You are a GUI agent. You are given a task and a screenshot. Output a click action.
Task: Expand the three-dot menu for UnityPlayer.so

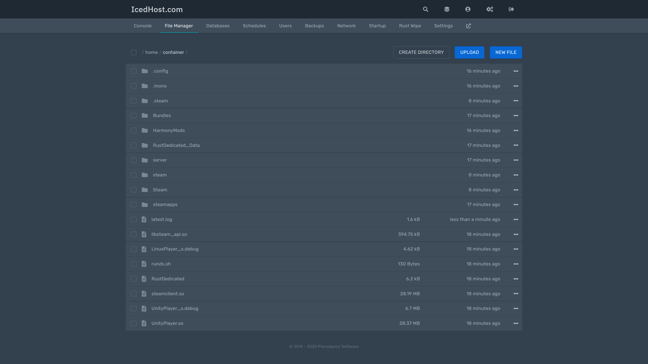pyautogui.click(x=515, y=323)
